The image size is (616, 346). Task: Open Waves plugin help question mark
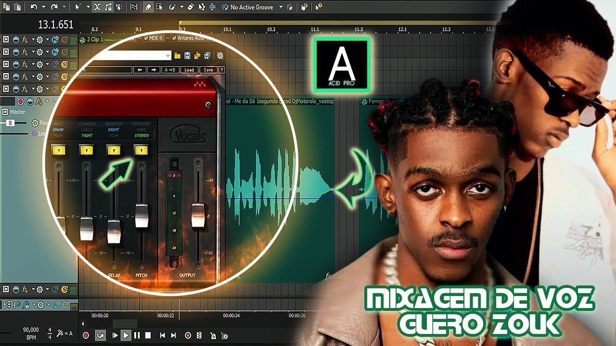point(221,70)
